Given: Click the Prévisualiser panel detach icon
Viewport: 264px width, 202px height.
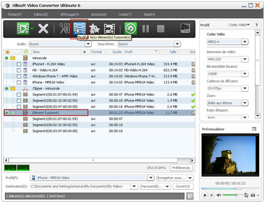Looking at the screenshot, I should click(254, 129).
